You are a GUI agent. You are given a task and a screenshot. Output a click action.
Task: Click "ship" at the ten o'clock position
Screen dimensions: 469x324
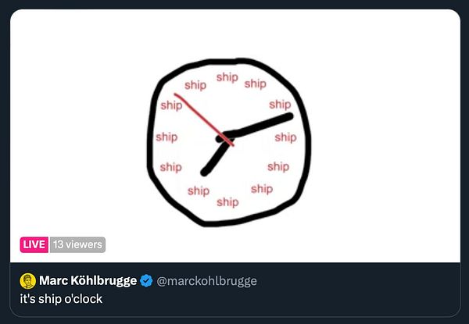click(170, 105)
